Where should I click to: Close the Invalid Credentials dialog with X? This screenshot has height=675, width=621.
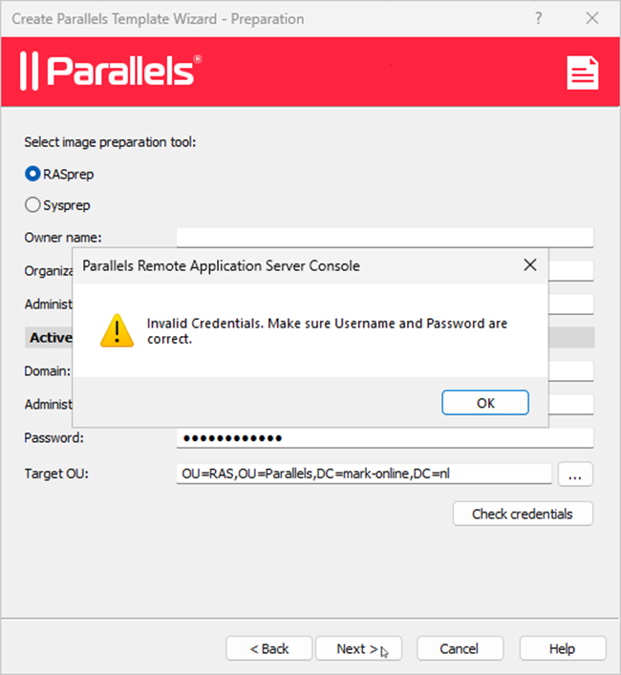pos(530,265)
